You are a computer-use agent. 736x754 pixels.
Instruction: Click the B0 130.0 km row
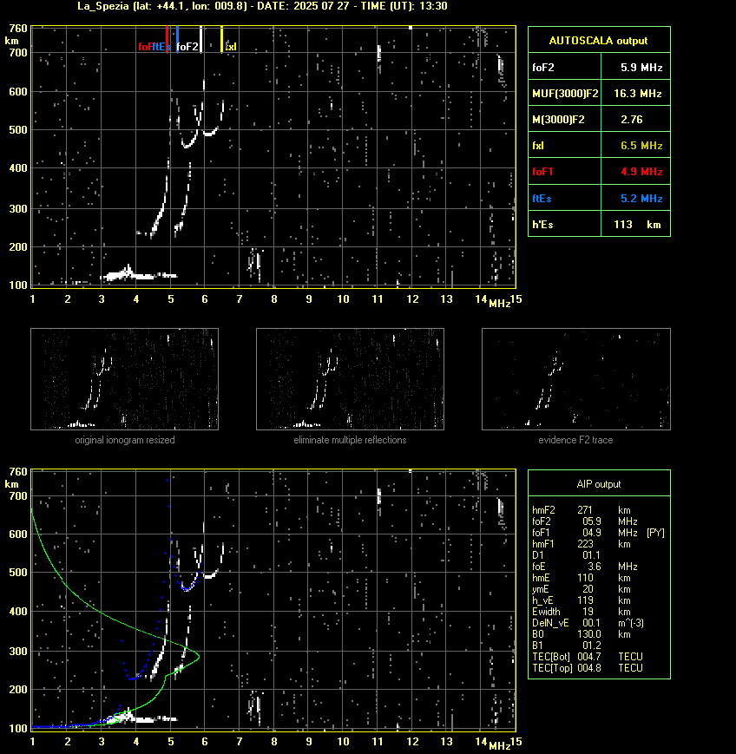[582, 634]
